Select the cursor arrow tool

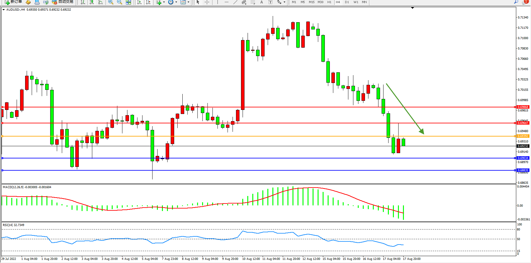(x=198, y=2)
